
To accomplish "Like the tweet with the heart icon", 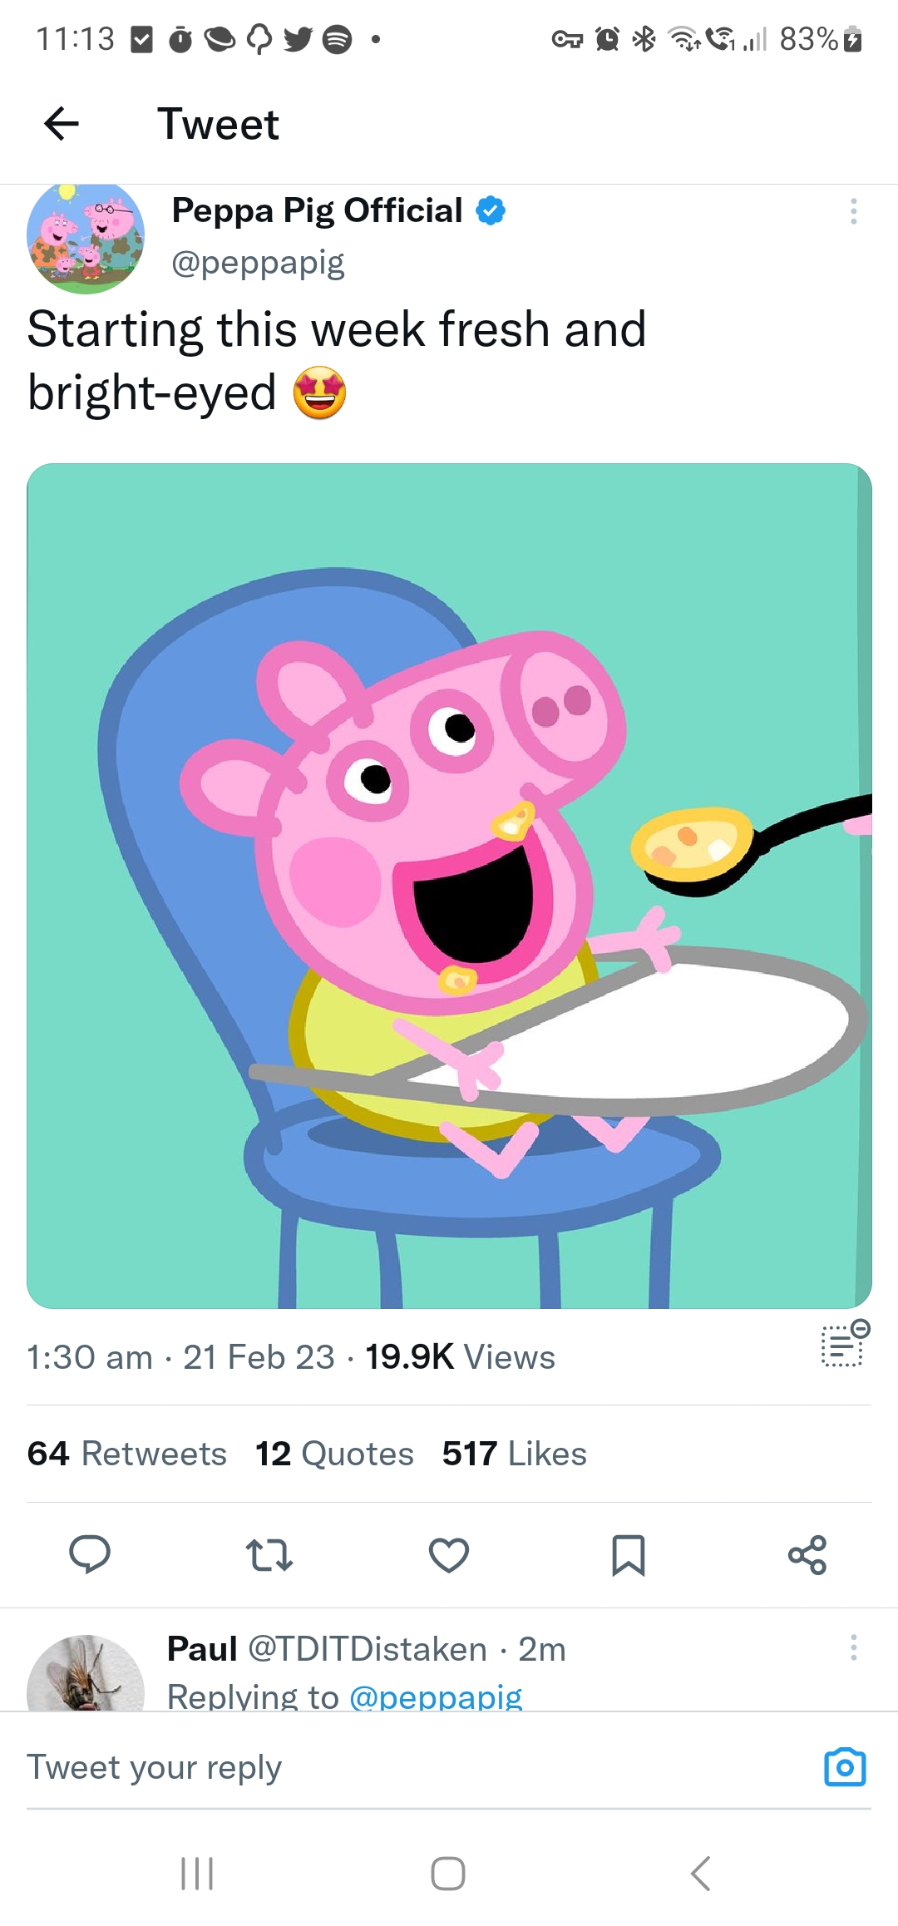I will 449,1554.
